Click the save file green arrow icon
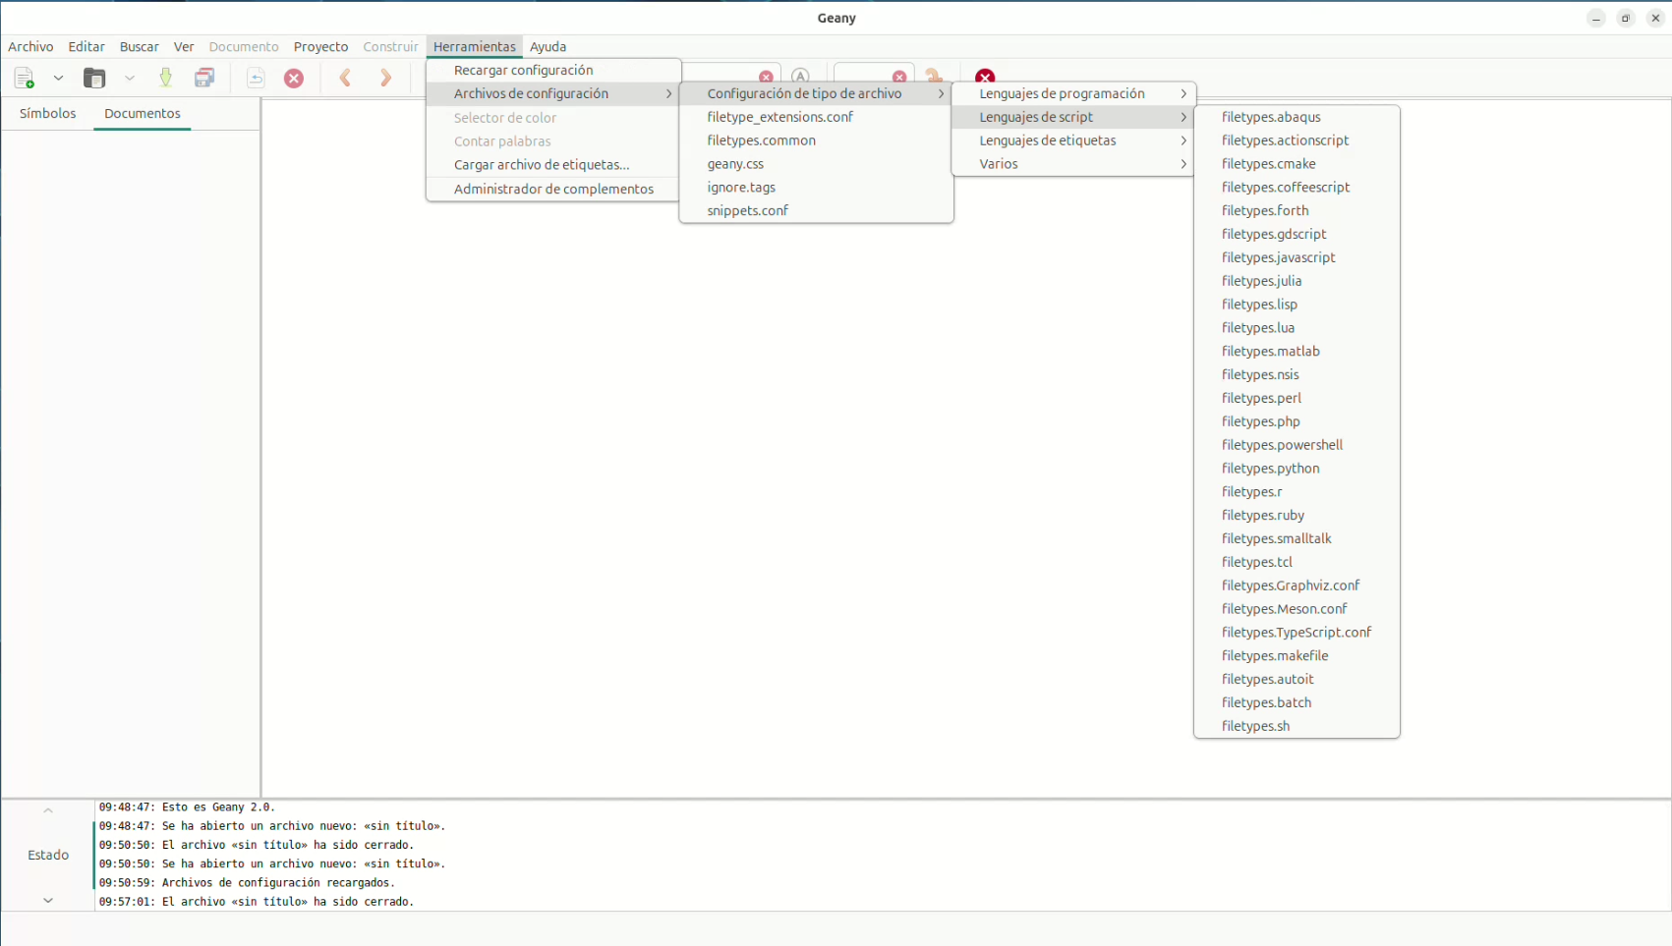The height and width of the screenshot is (946, 1672). [165, 78]
